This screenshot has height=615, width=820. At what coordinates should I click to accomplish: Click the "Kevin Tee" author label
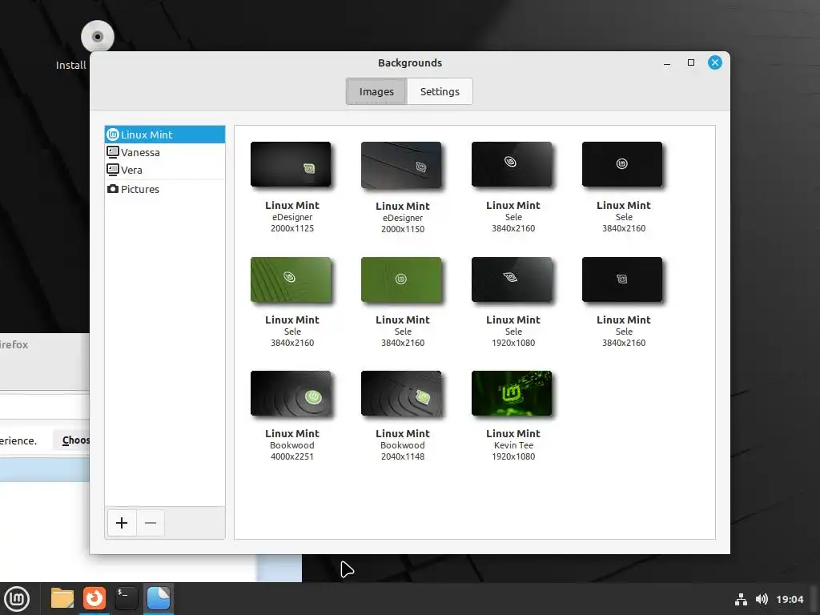pos(513,445)
